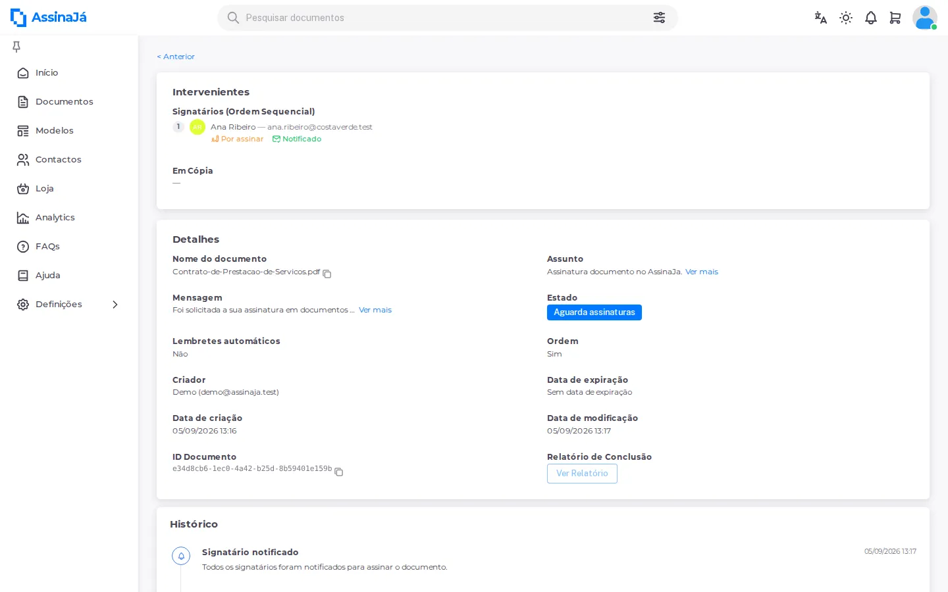Open search filter options icon

click(659, 18)
